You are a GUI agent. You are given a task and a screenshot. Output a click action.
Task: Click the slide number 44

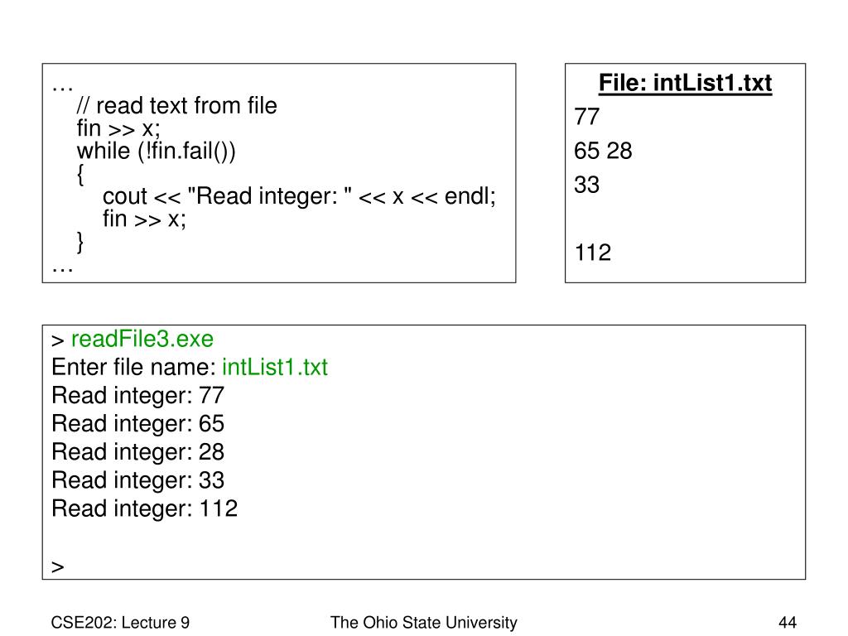[788, 623]
